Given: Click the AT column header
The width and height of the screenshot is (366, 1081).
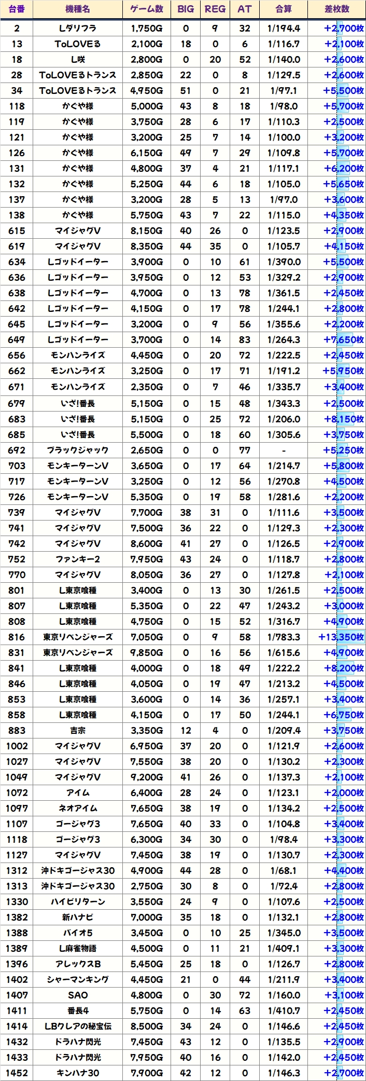Looking at the screenshot, I should (x=244, y=9).
